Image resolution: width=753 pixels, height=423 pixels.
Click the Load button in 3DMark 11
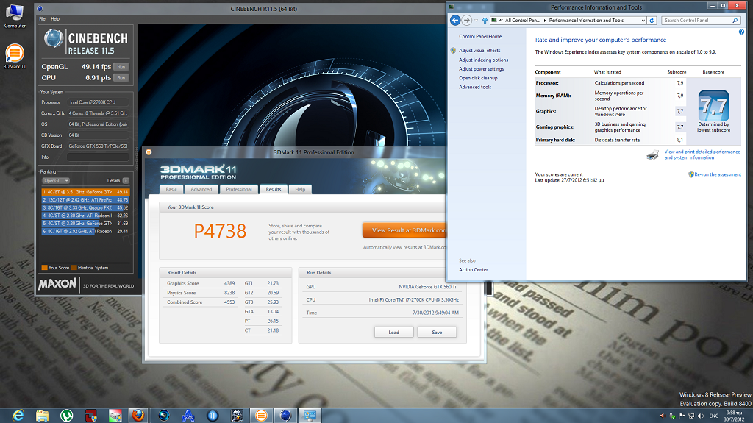click(x=394, y=333)
